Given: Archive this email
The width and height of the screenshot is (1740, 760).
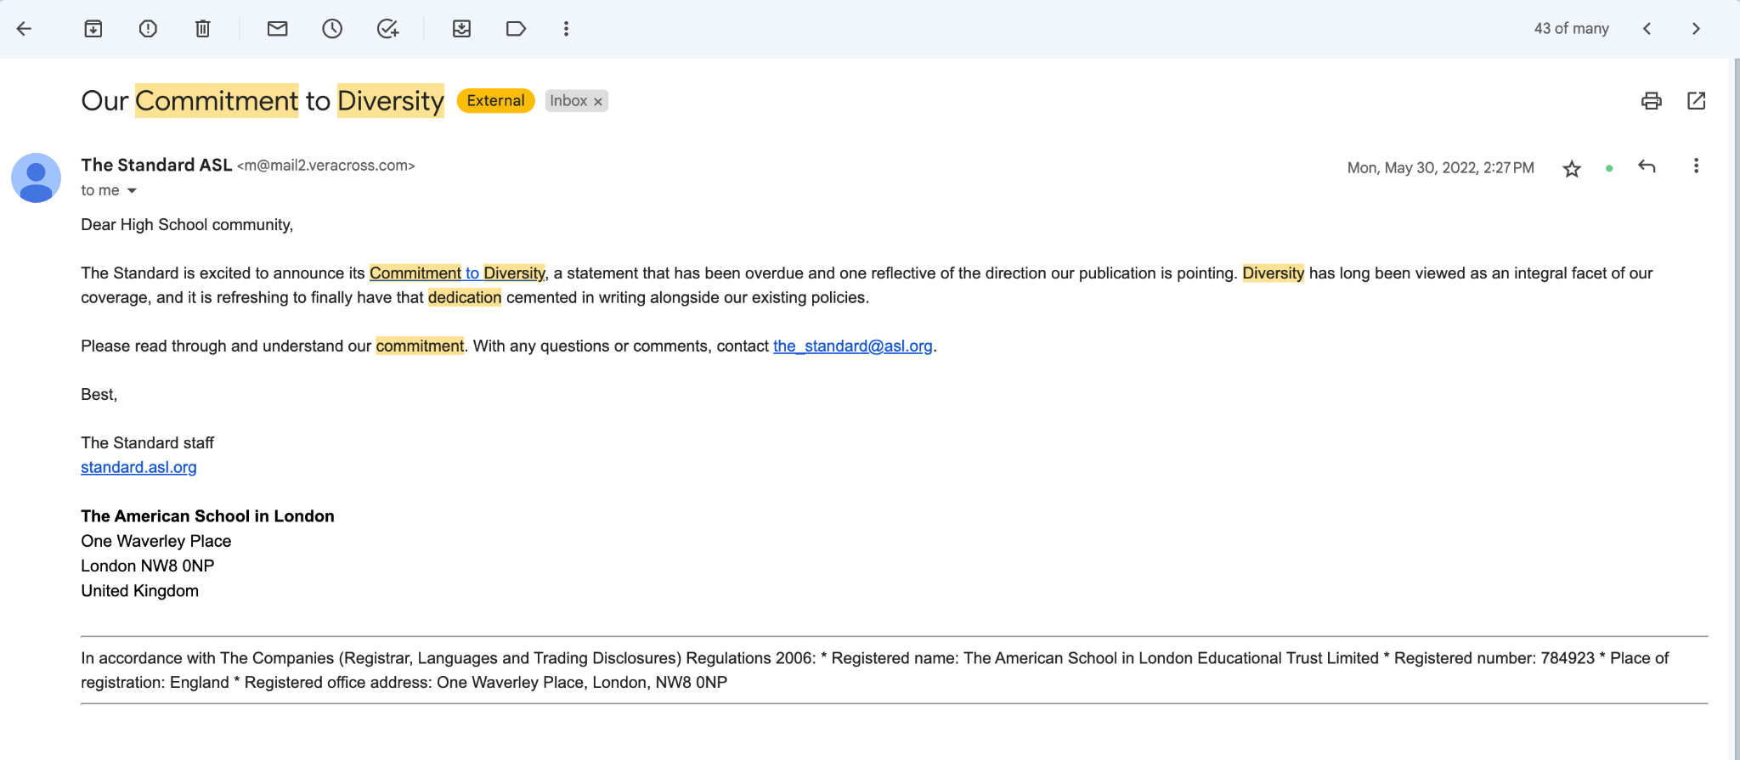Looking at the screenshot, I should click(93, 29).
